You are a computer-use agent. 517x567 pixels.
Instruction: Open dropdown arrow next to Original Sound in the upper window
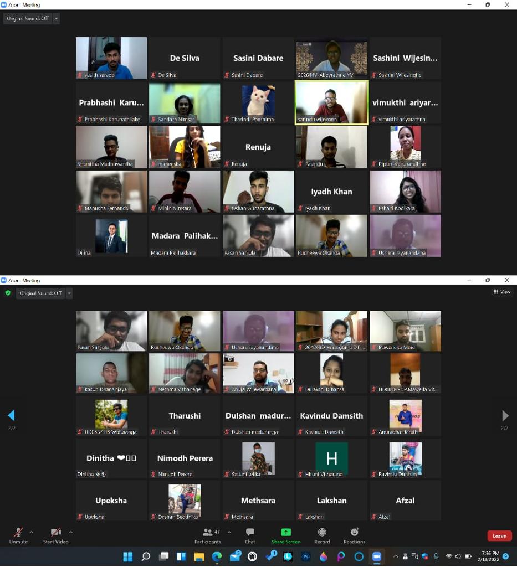(56, 18)
